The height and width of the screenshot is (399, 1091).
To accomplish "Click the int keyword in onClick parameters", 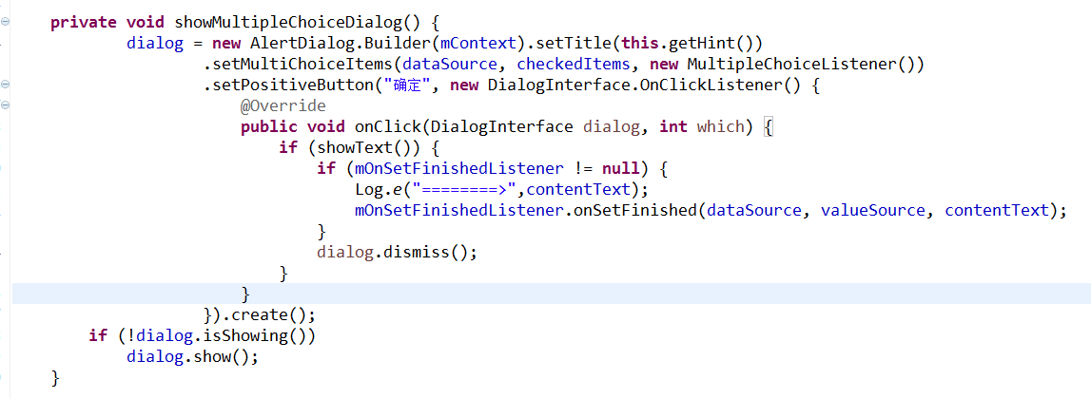I will click(x=672, y=127).
